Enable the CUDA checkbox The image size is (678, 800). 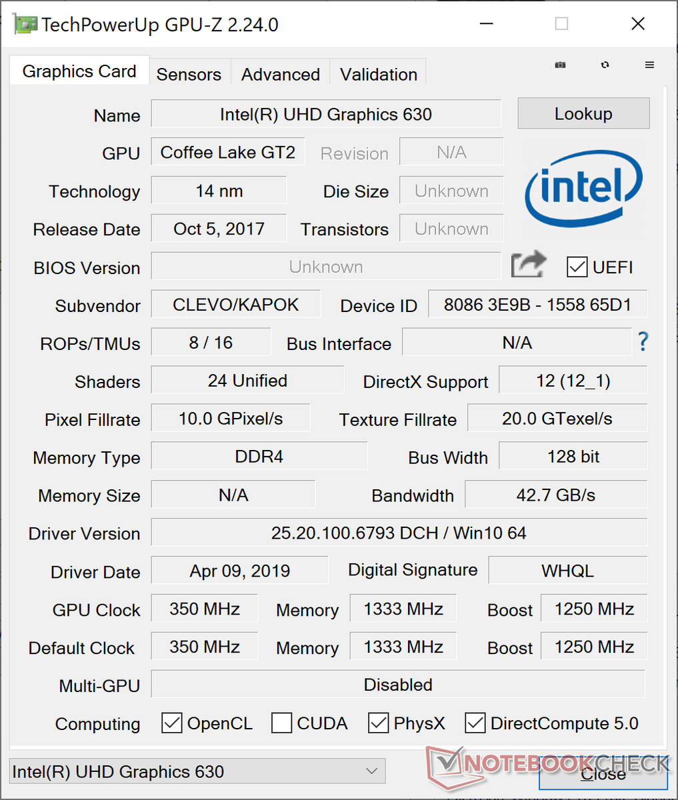[282, 723]
